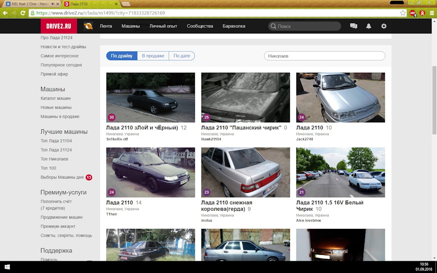Click the taskbar clock 10:56
Viewport: 437px width, 273px height.
coord(424,264)
